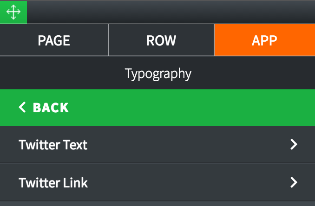Screen dimensions: 315x206
Task: Open the ROW tab
Action: coord(161,40)
